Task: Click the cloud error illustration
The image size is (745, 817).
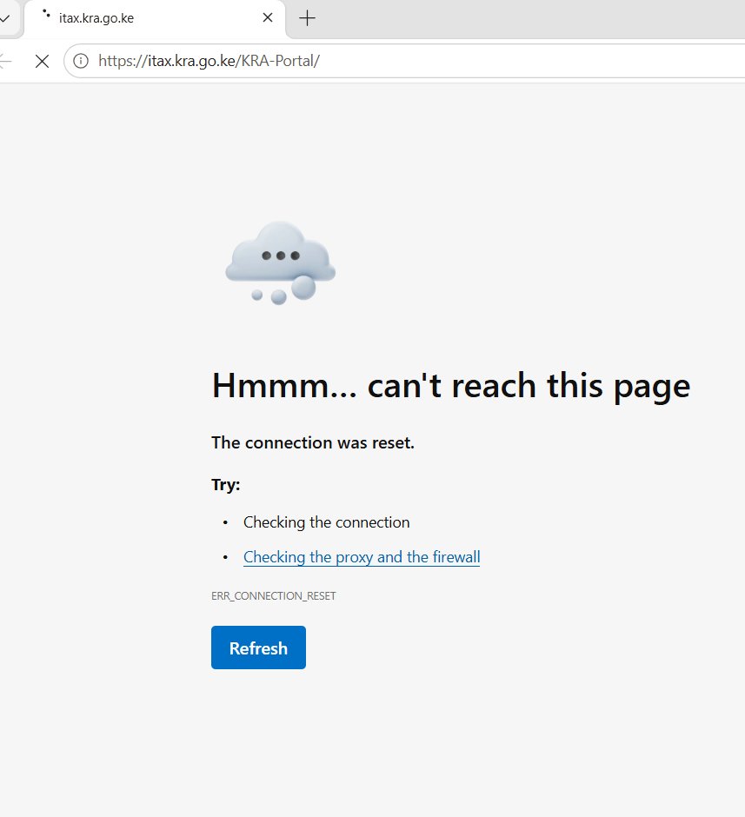Action: [x=280, y=263]
